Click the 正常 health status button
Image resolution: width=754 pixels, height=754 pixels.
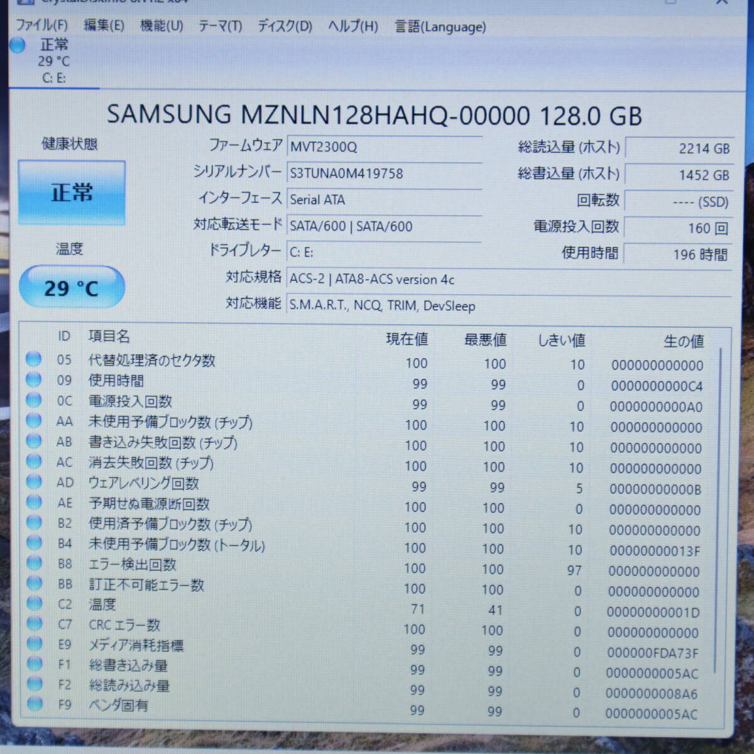point(72,192)
